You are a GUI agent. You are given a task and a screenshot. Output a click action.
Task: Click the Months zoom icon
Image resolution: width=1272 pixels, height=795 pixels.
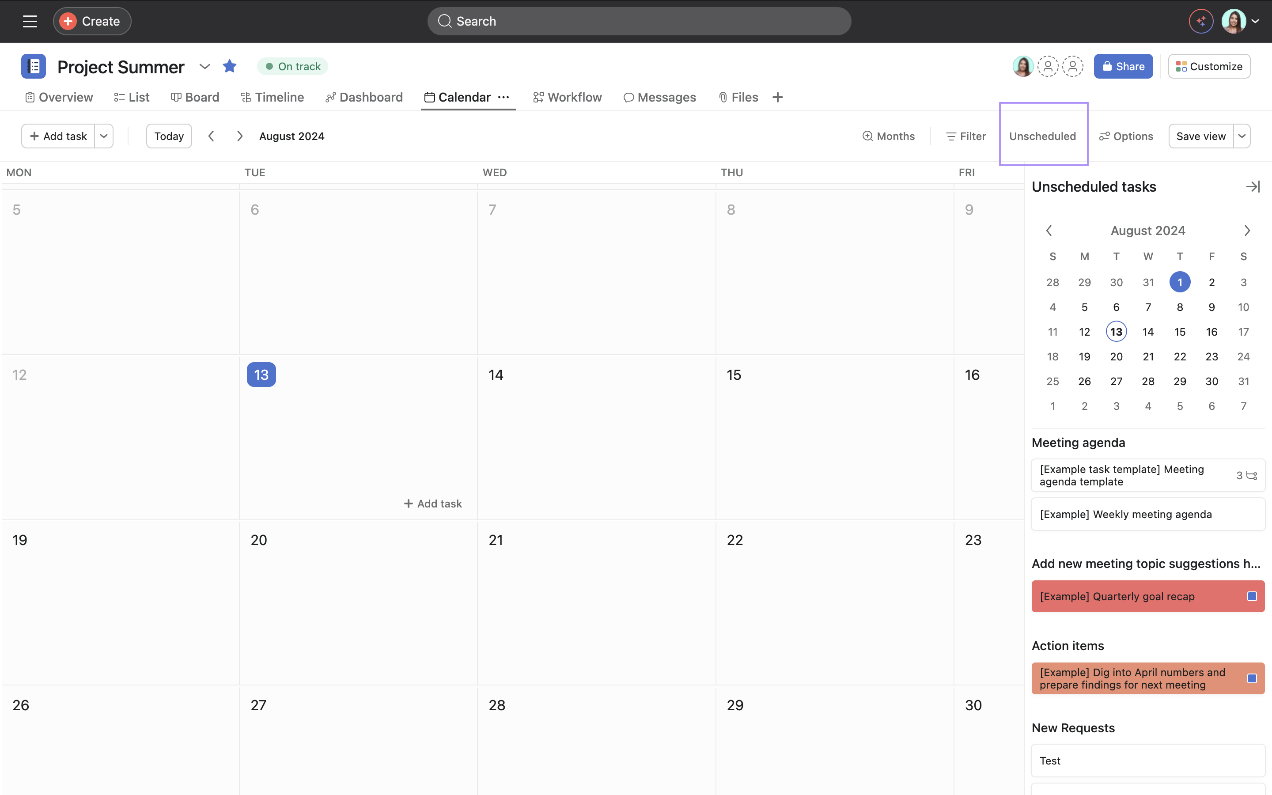click(867, 136)
